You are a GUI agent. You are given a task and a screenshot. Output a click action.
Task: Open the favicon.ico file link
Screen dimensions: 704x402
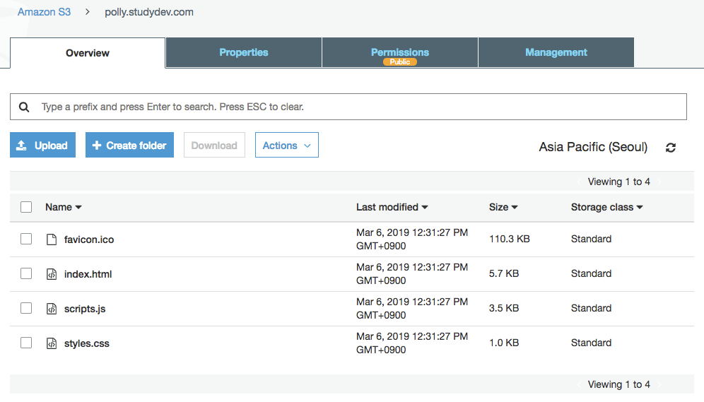89,240
